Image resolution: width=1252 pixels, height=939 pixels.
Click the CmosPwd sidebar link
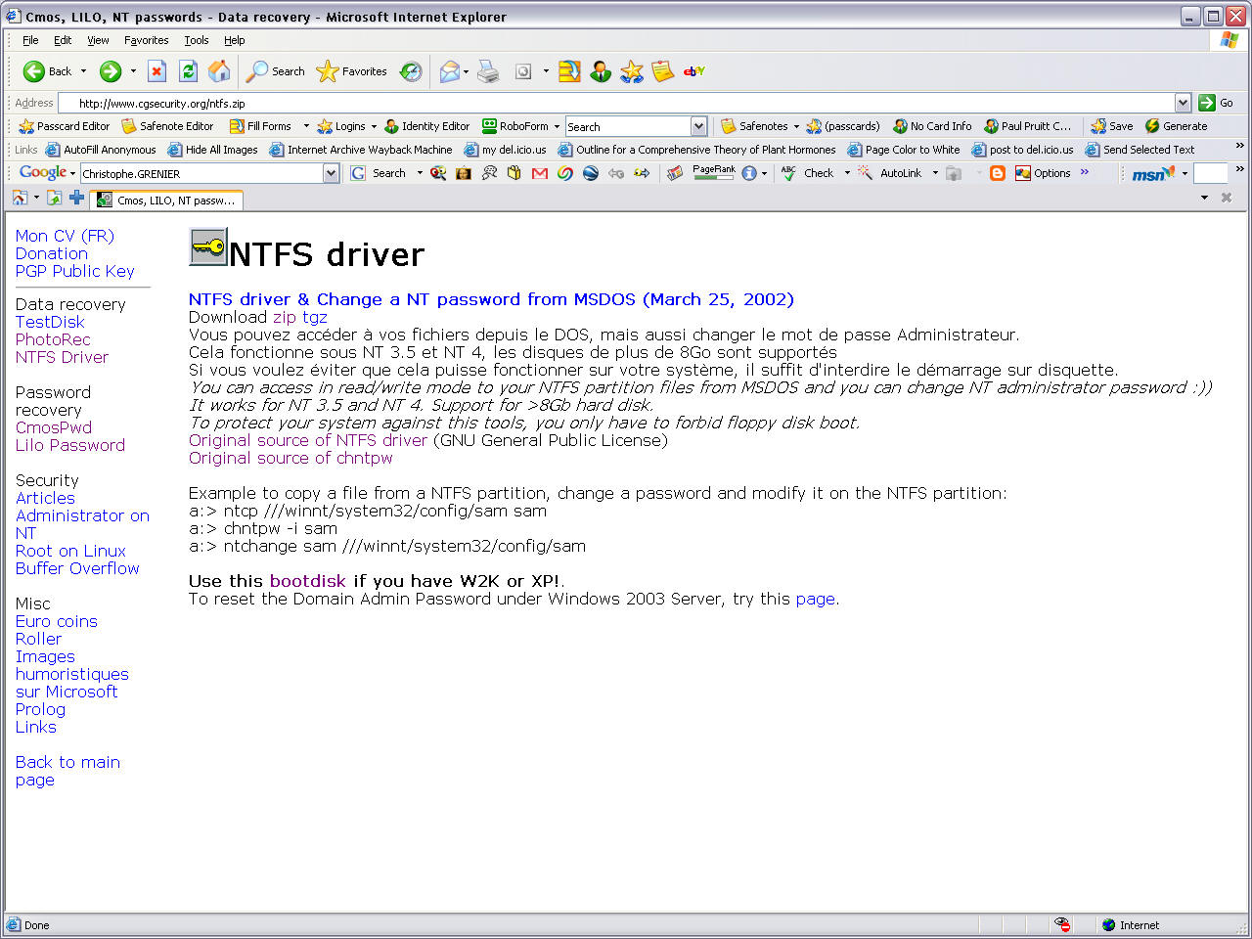pyautogui.click(x=54, y=427)
